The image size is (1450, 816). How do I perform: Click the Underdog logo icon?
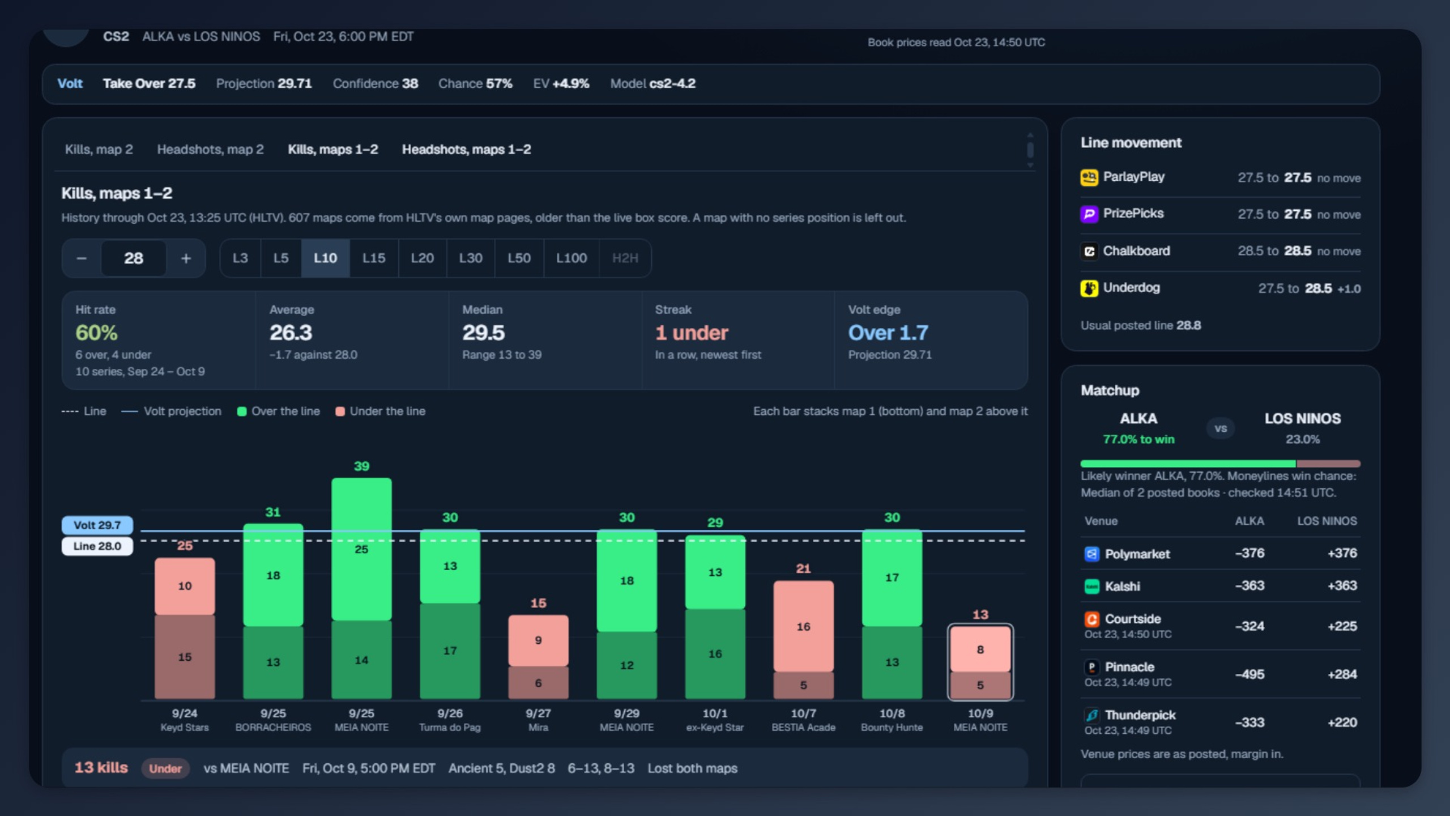(x=1089, y=288)
